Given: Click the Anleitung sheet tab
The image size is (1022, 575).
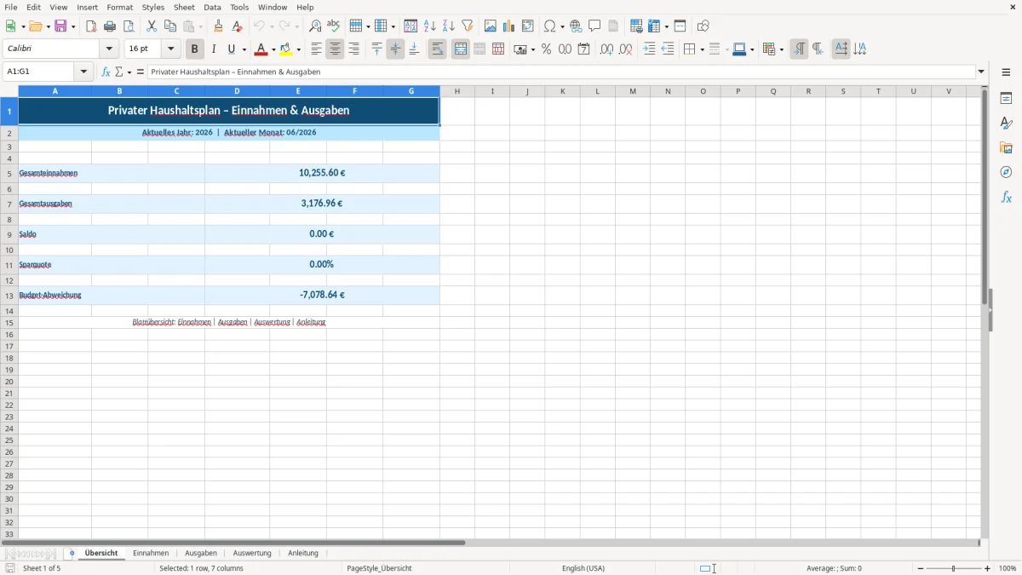Looking at the screenshot, I should (x=303, y=553).
